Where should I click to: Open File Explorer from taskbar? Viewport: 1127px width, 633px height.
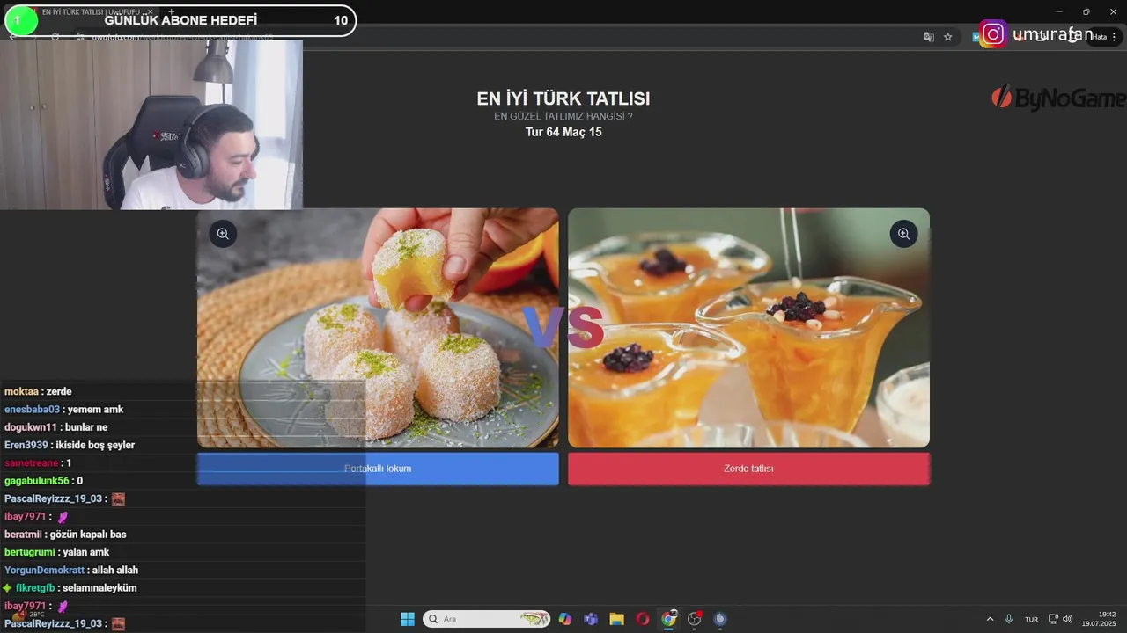coord(616,619)
